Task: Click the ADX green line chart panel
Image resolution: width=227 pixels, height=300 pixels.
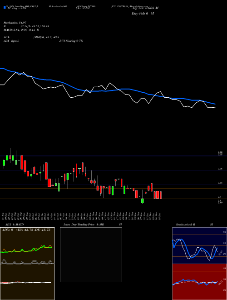Action: (x=27, y=245)
